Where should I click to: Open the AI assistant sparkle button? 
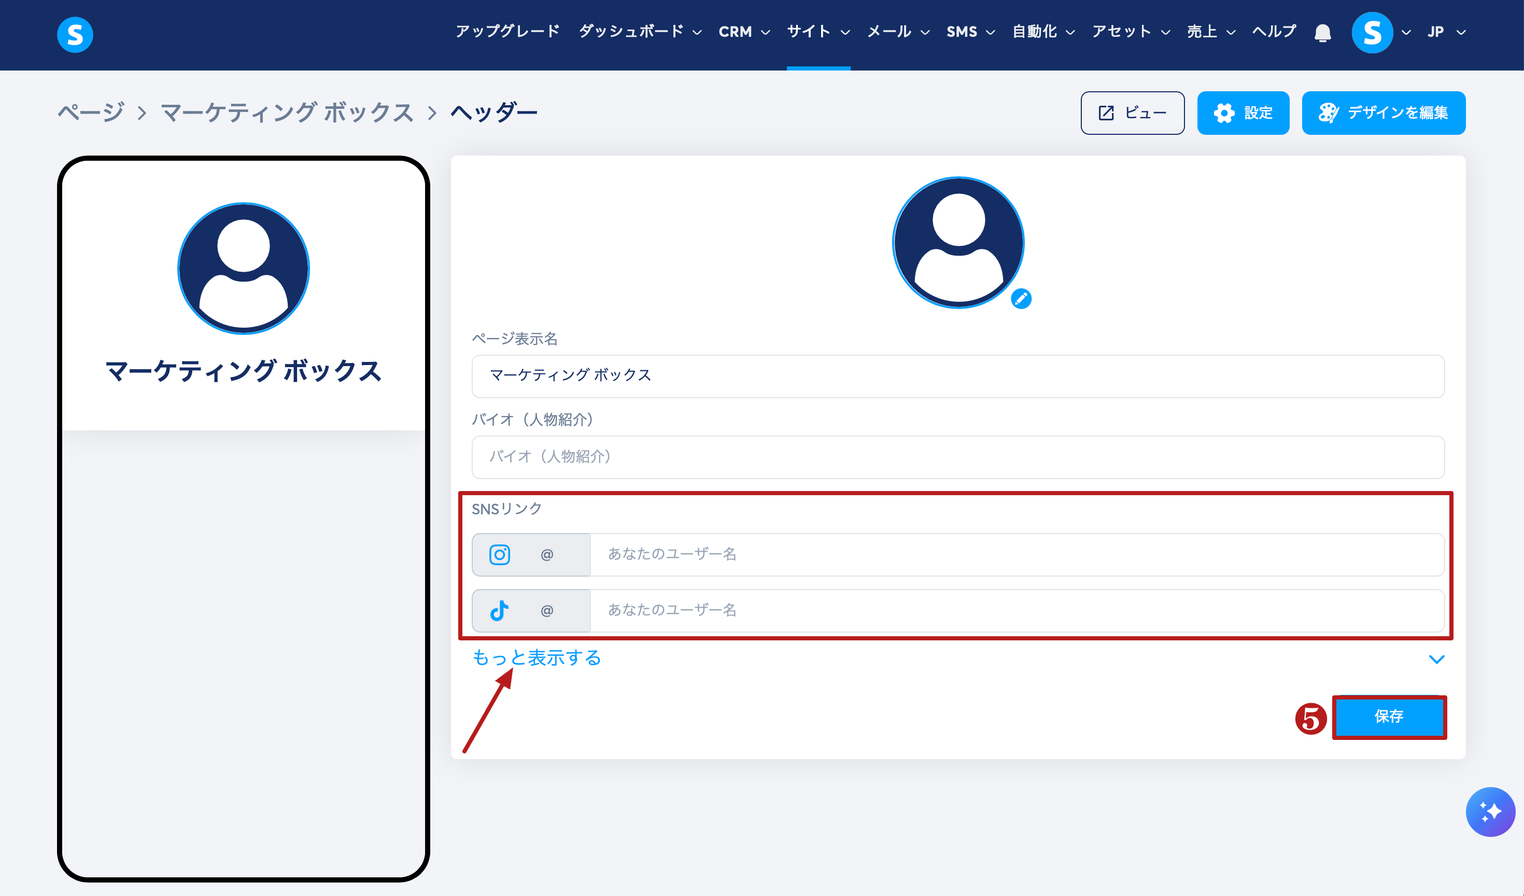coord(1490,811)
